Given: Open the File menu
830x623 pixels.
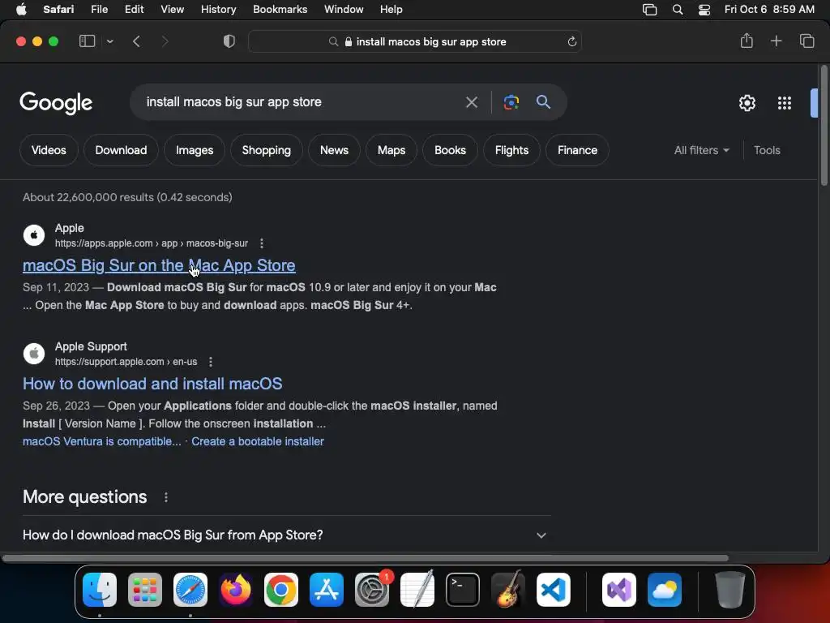Looking at the screenshot, I should pos(99,10).
